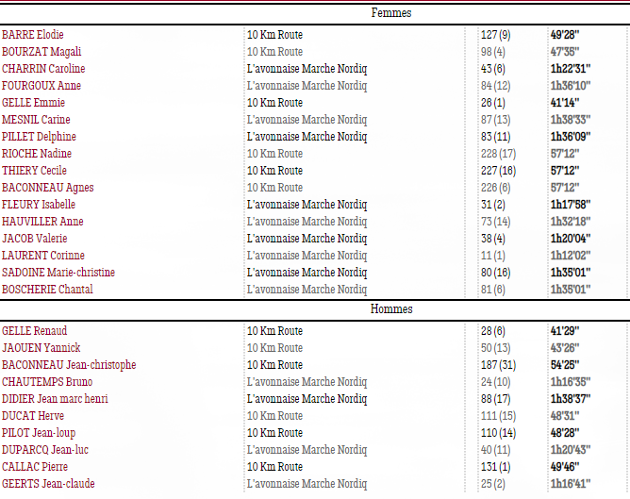
Task: Select the GEERTS Jean-claude link
Action: [48, 484]
